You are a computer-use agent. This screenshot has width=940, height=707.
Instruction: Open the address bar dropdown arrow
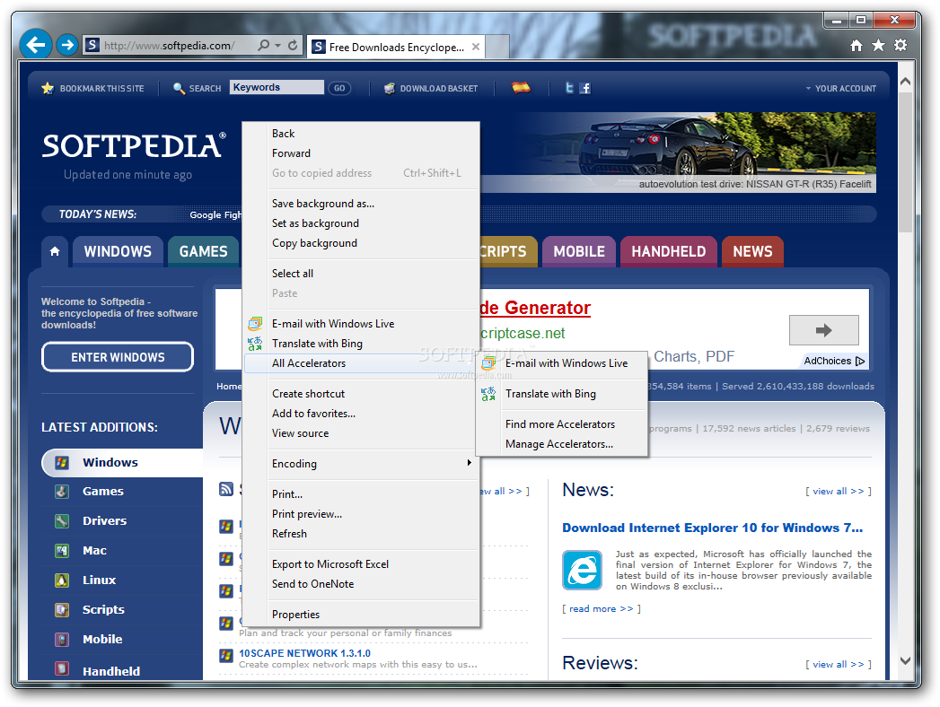[x=277, y=46]
